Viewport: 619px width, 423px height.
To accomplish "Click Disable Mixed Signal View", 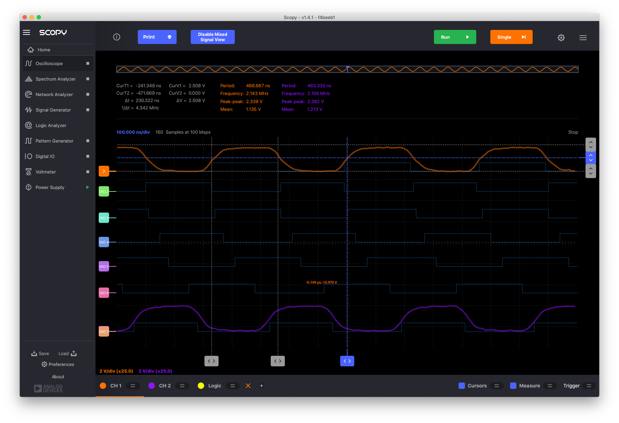I will 213,37.
